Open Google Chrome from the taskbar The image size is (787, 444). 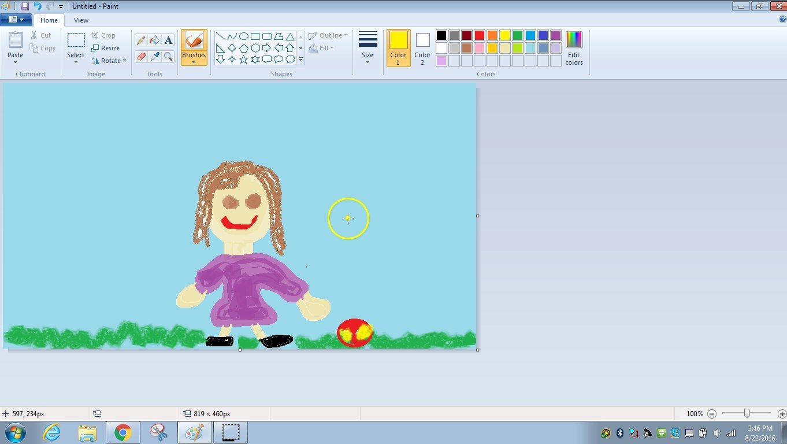123,432
